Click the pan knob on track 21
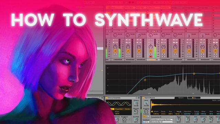 [151, 46]
